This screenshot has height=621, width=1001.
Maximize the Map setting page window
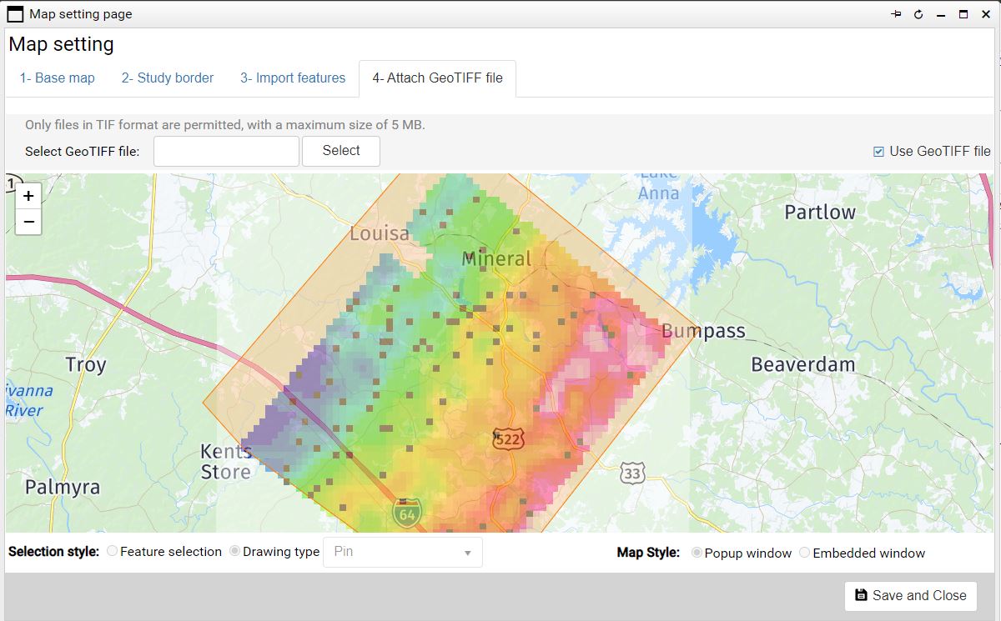pyautogui.click(x=963, y=14)
